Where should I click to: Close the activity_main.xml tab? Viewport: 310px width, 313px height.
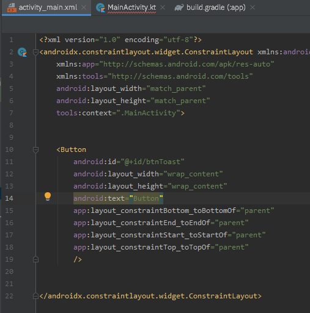click(84, 7)
